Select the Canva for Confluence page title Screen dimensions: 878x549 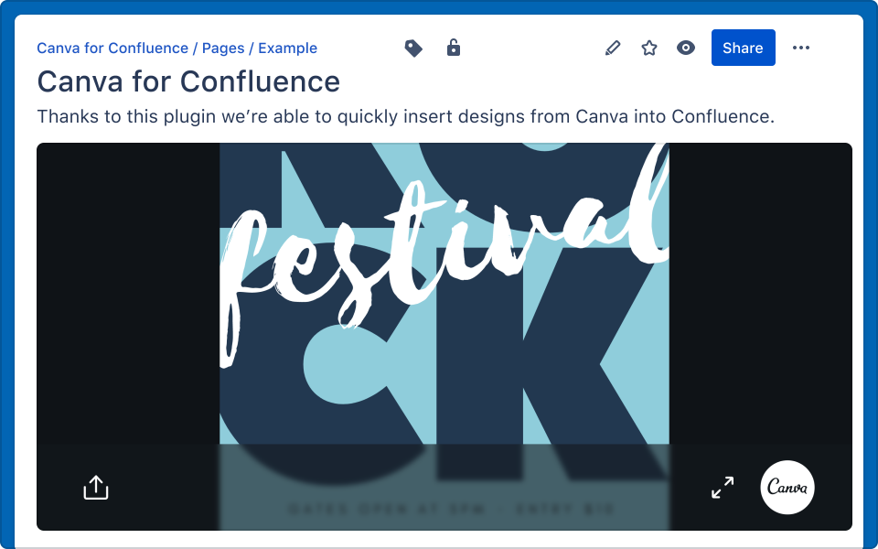(188, 81)
